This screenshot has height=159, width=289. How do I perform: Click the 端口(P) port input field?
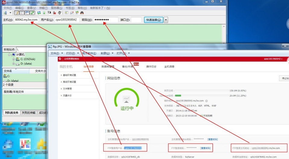(x=136, y=20)
